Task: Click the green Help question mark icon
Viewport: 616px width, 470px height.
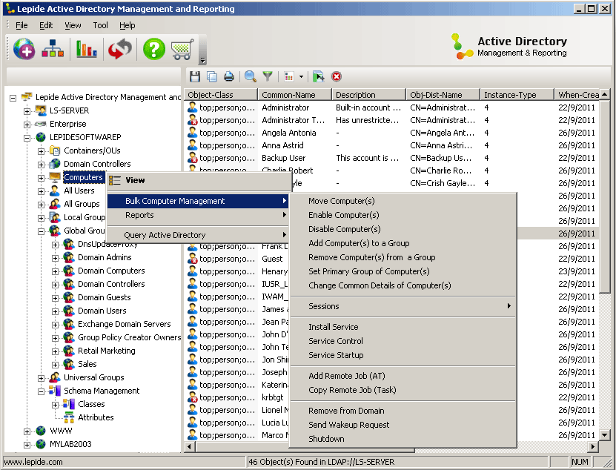Action: click(154, 49)
